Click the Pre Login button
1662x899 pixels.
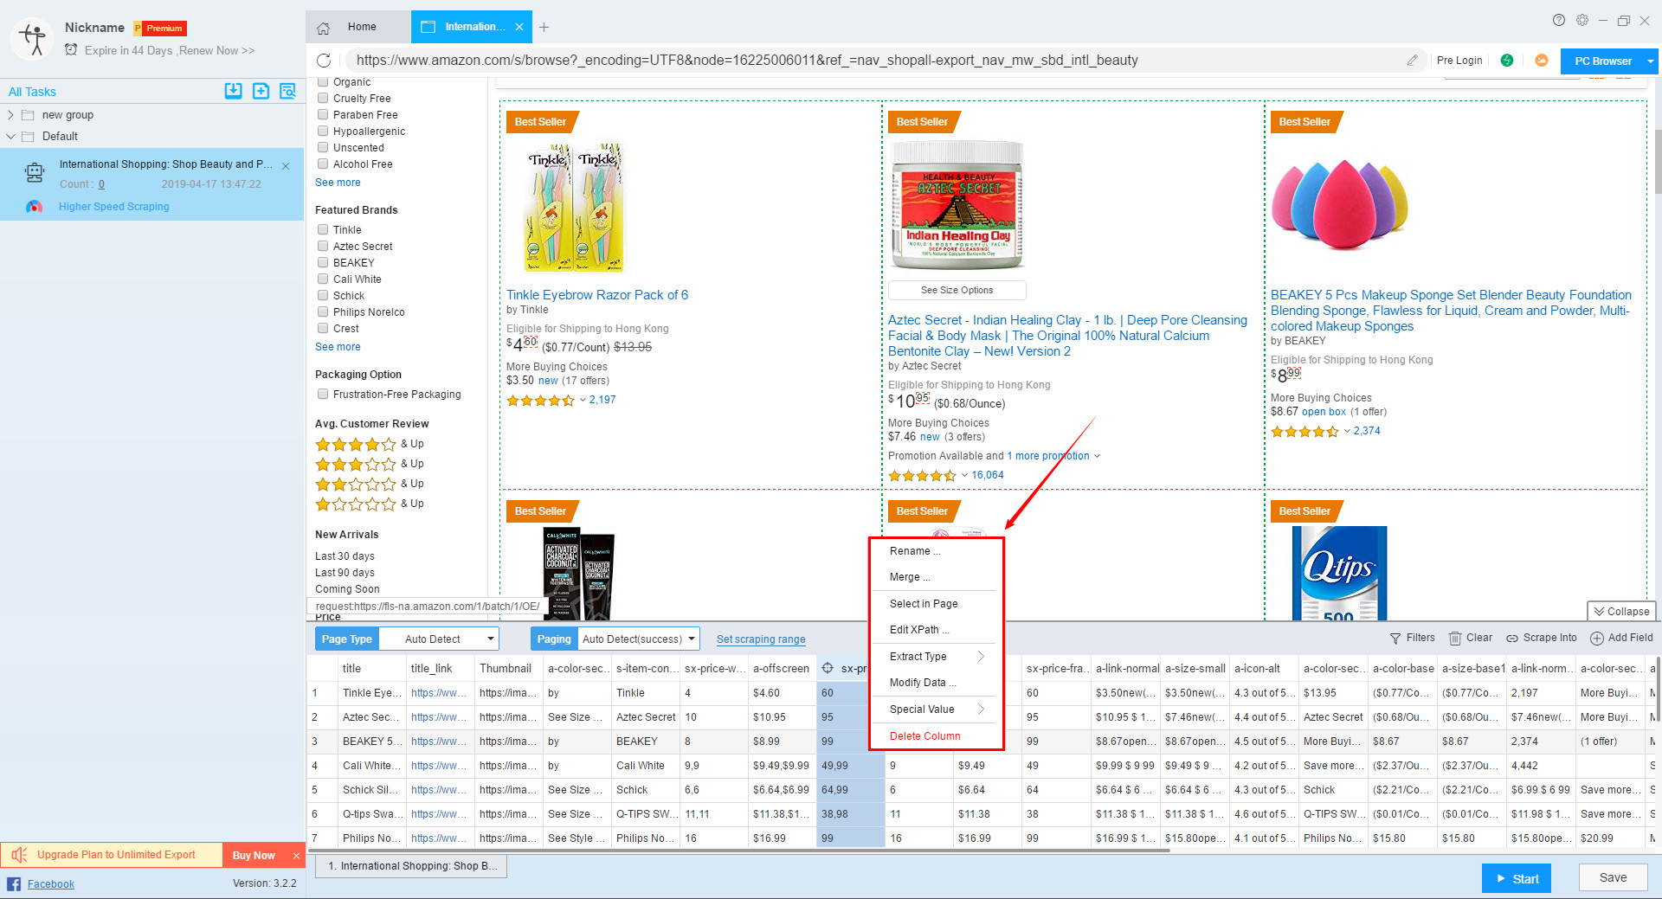tap(1459, 61)
